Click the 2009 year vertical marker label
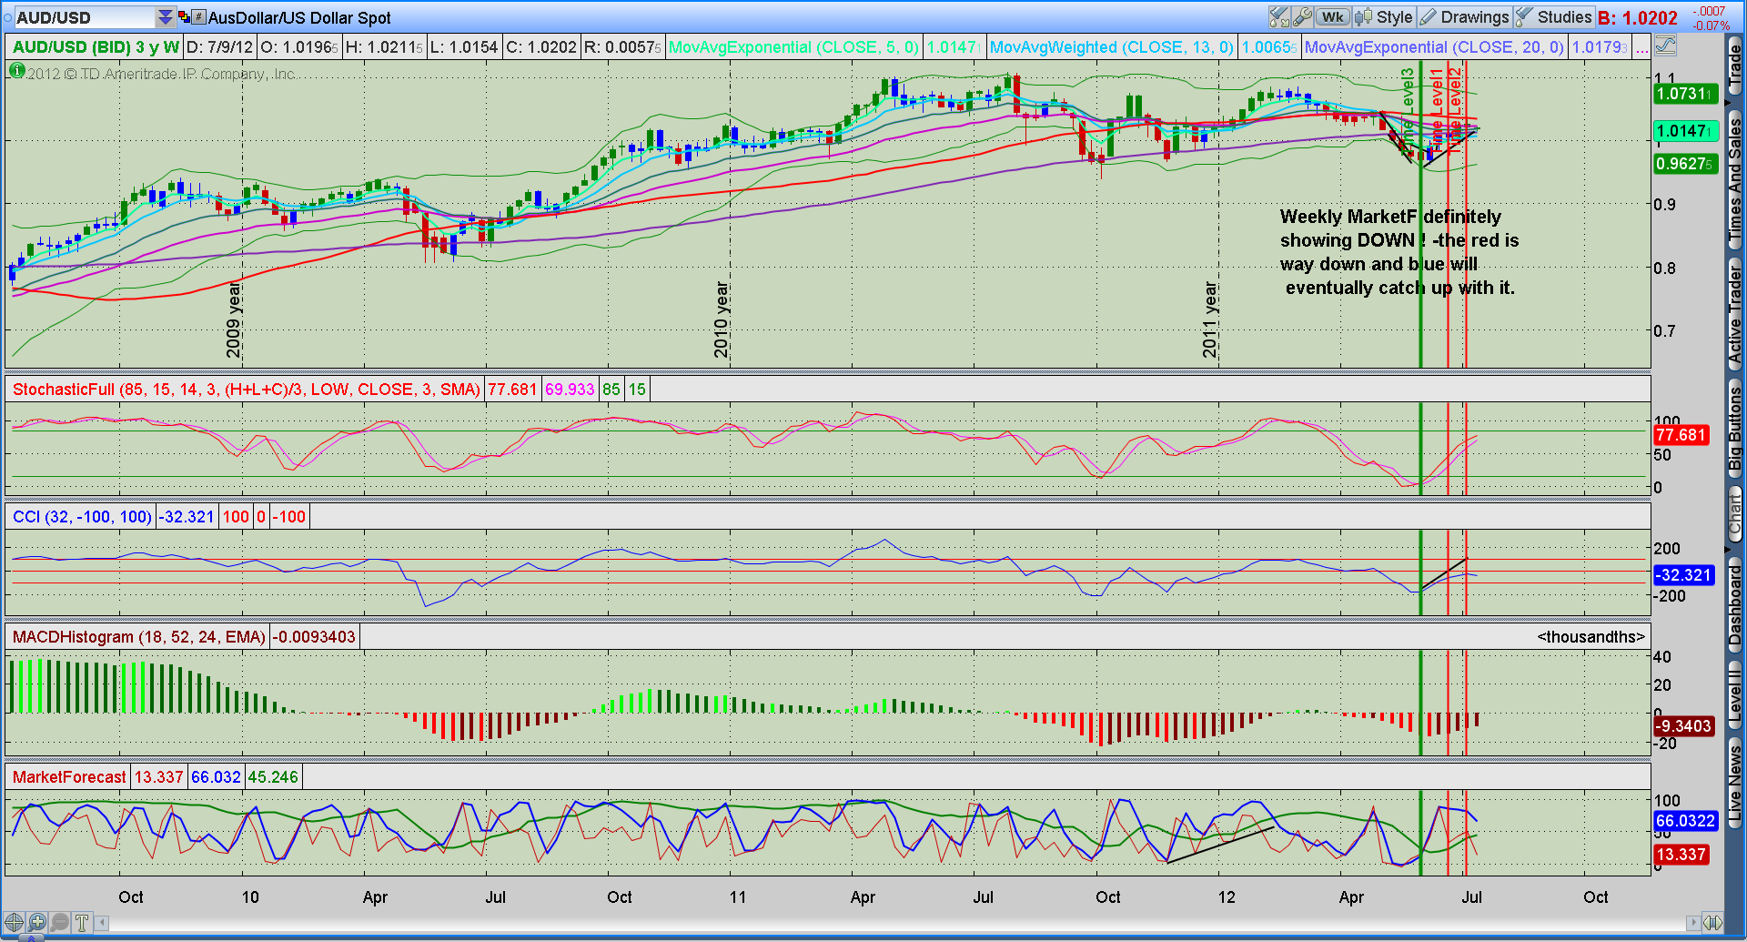Viewport: 1747px width, 942px height. point(234,319)
